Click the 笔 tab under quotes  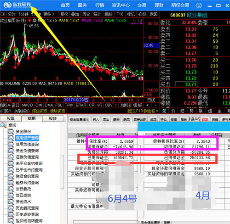click(164, 111)
